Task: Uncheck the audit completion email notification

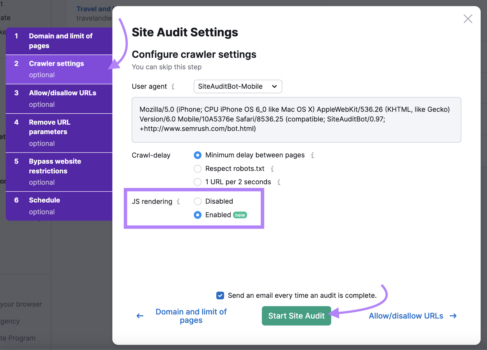Action: pyautogui.click(x=220, y=295)
